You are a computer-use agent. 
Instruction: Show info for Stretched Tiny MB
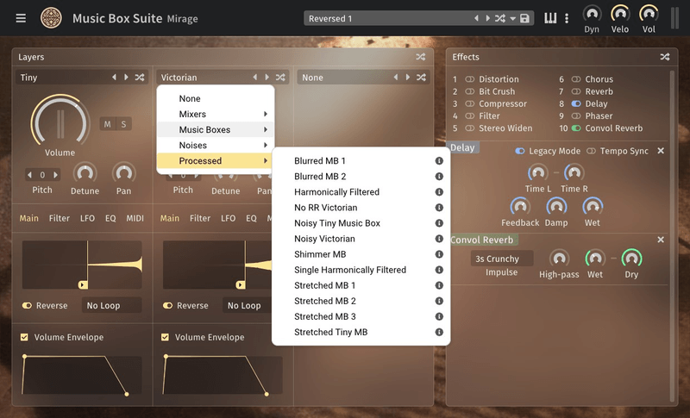coord(439,333)
